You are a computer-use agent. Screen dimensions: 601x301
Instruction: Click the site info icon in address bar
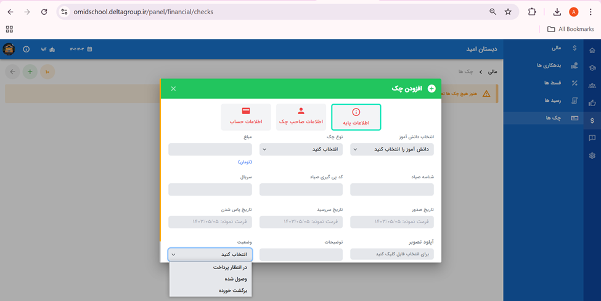pyautogui.click(x=64, y=12)
